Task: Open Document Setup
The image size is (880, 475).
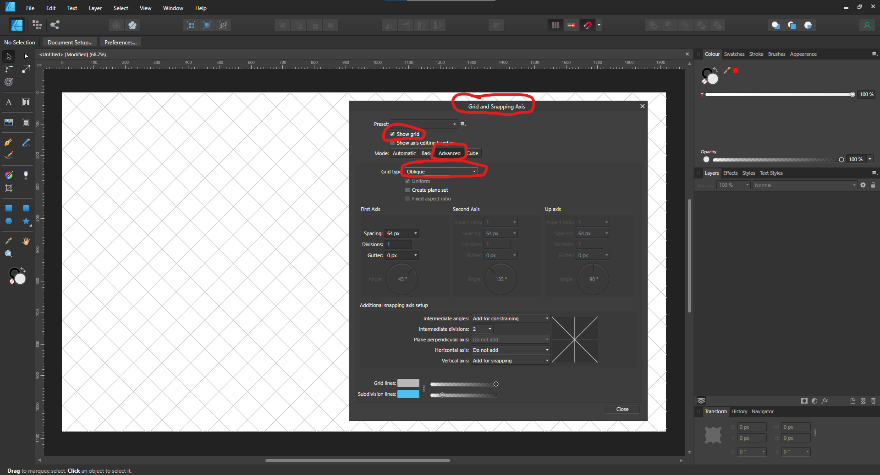Action: [70, 43]
